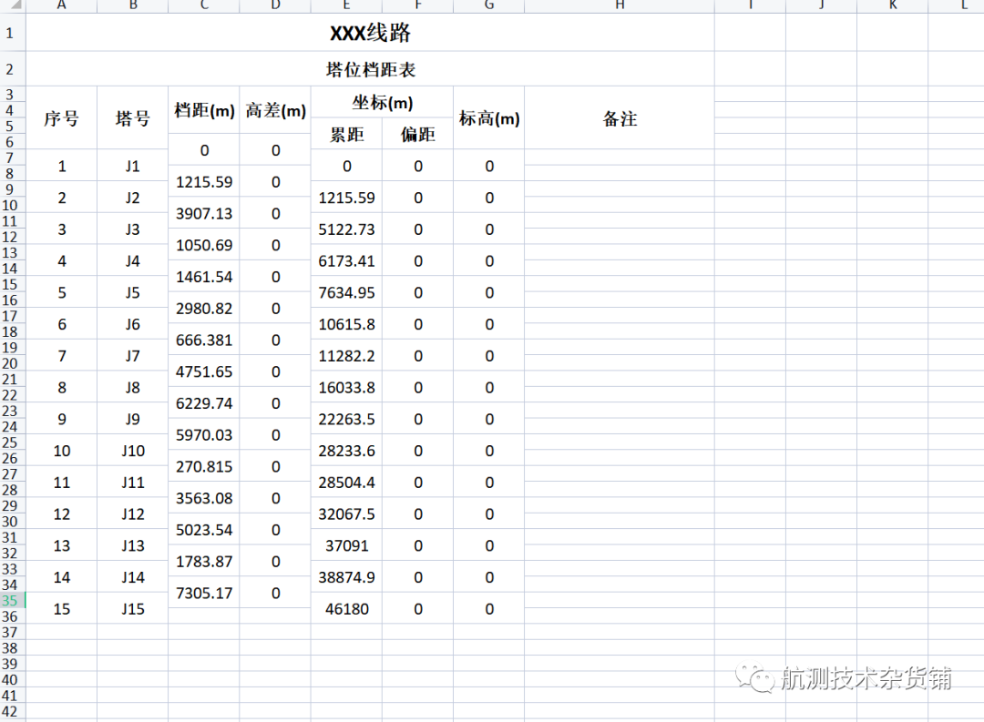Select span value '666.381'
This screenshot has height=722, width=984.
(x=204, y=340)
